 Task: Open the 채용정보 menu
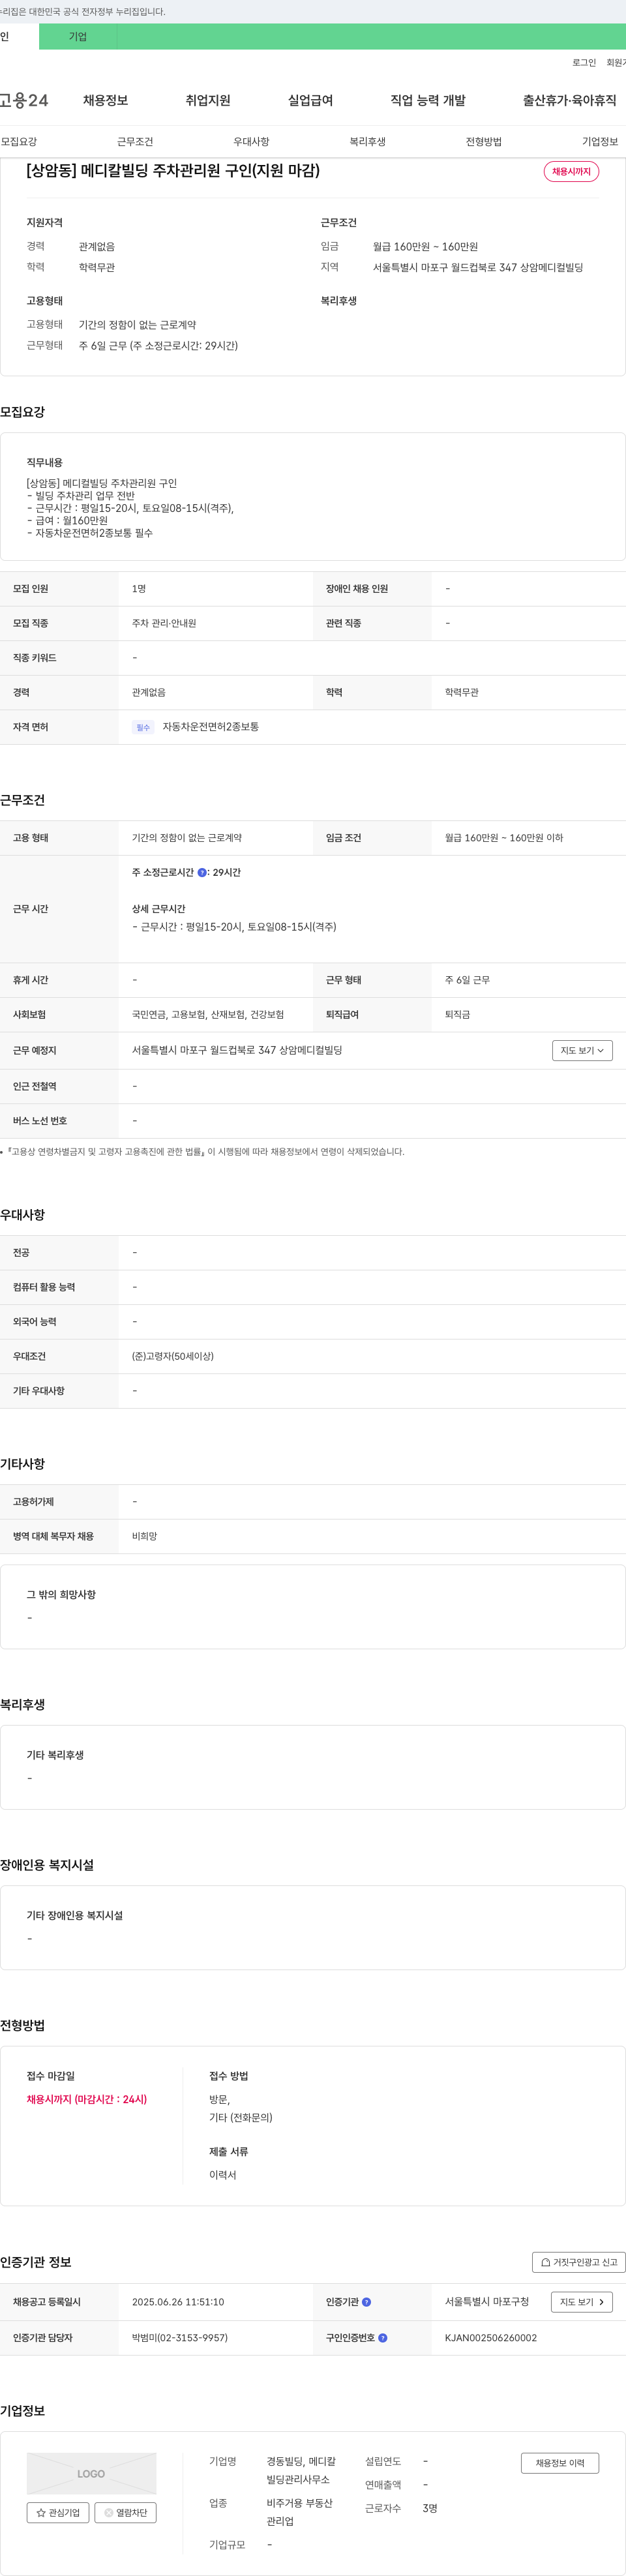point(105,100)
